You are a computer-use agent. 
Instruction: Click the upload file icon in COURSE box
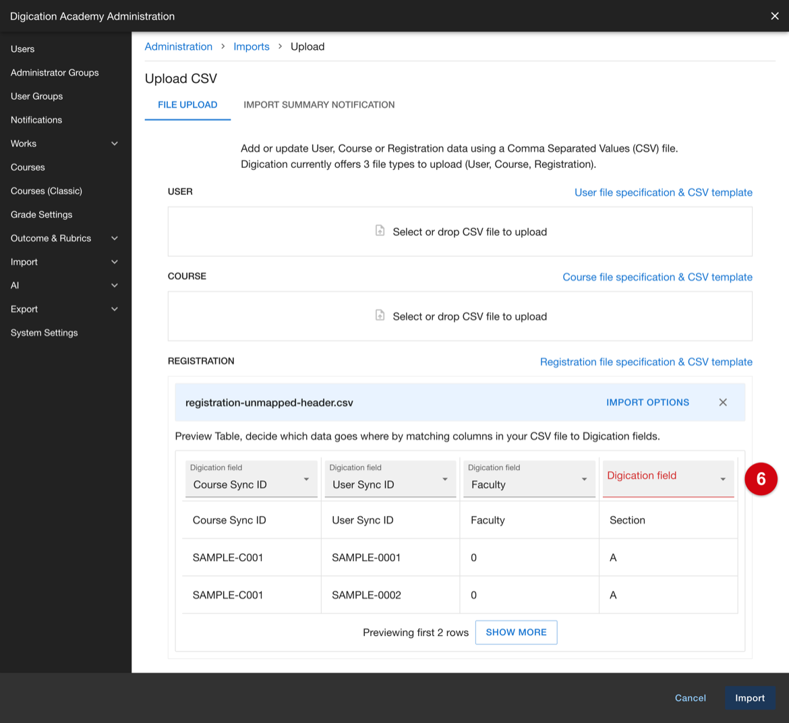380,315
